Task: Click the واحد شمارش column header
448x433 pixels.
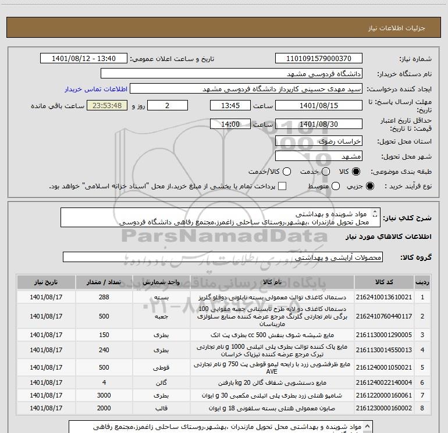Action: pyautogui.click(x=161, y=282)
